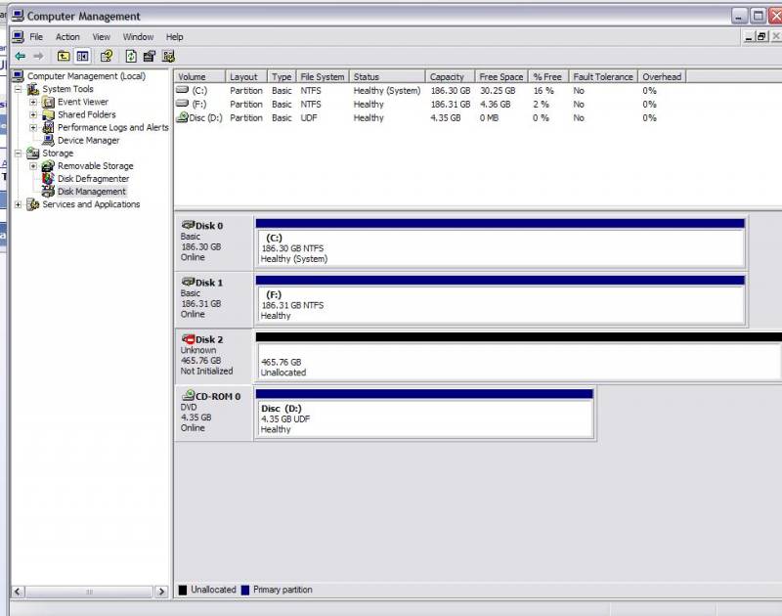Click the Up one level toolbar icon
The width and height of the screenshot is (782, 616).
click(64, 57)
